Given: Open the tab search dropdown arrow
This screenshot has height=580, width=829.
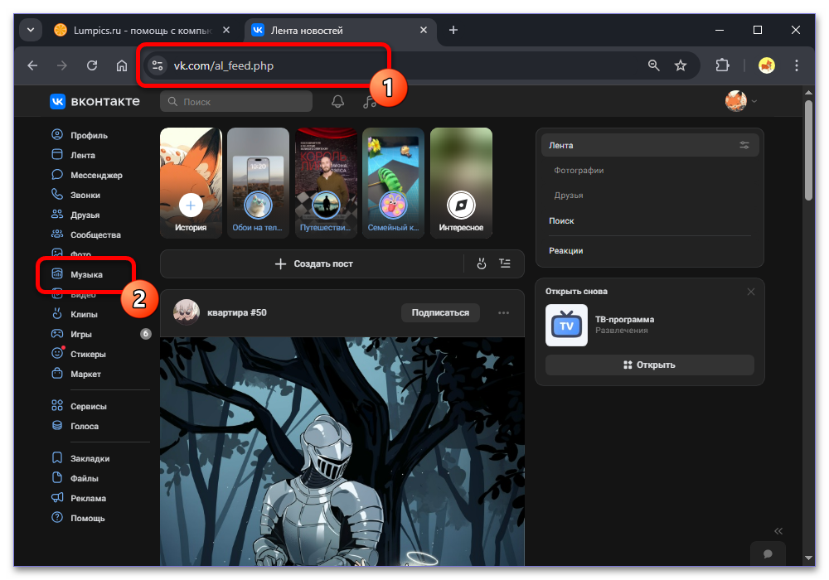Looking at the screenshot, I should (31, 30).
